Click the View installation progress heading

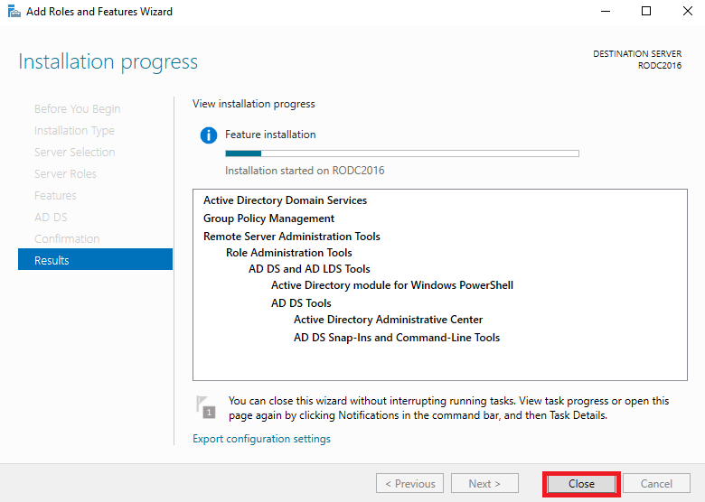point(254,104)
